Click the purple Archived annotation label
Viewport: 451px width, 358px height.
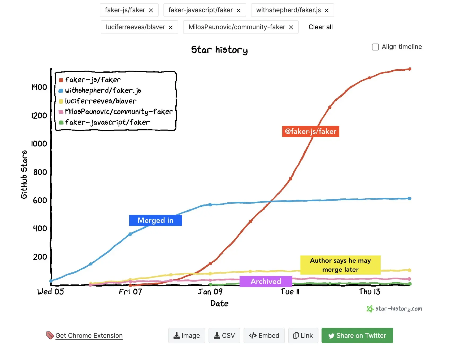coord(266,282)
